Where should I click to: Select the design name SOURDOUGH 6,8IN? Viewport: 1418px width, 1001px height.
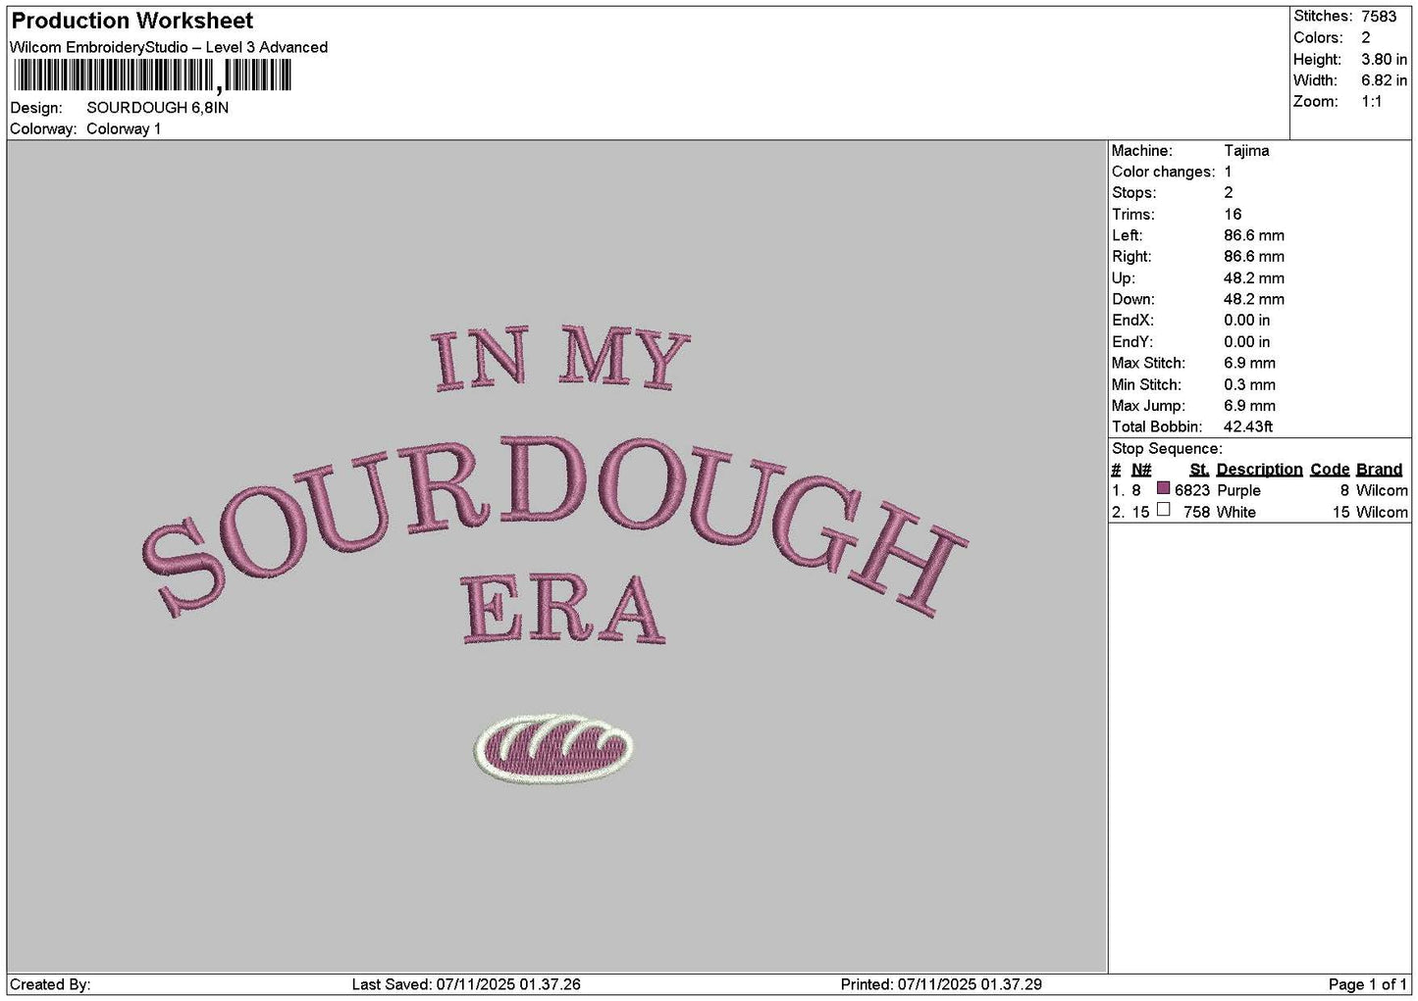click(157, 108)
